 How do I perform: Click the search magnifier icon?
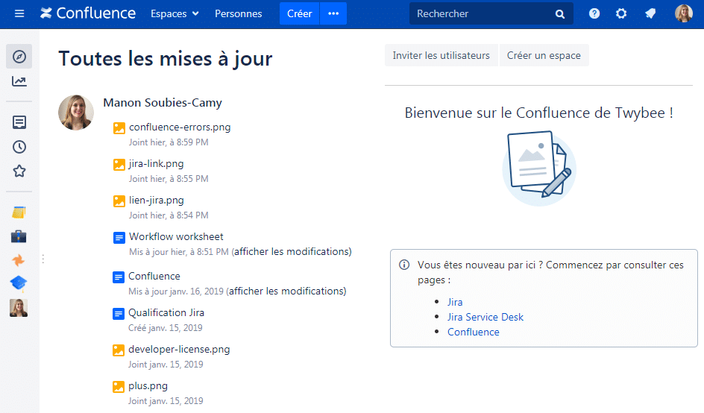click(560, 14)
